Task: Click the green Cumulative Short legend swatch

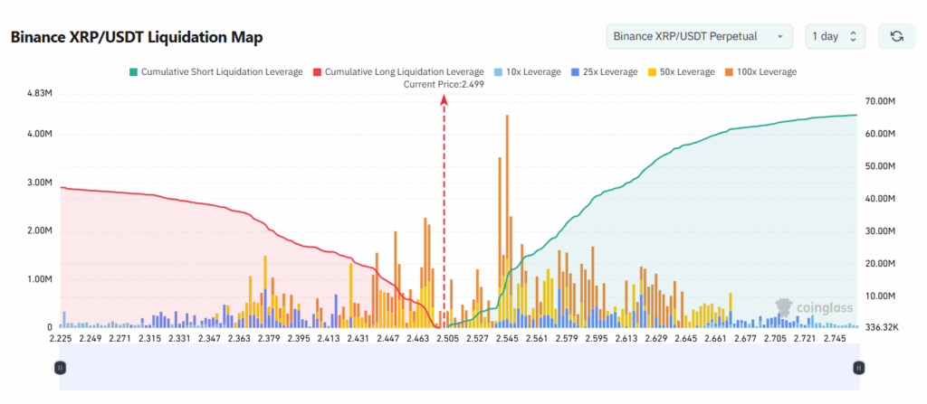Action: 133,72
